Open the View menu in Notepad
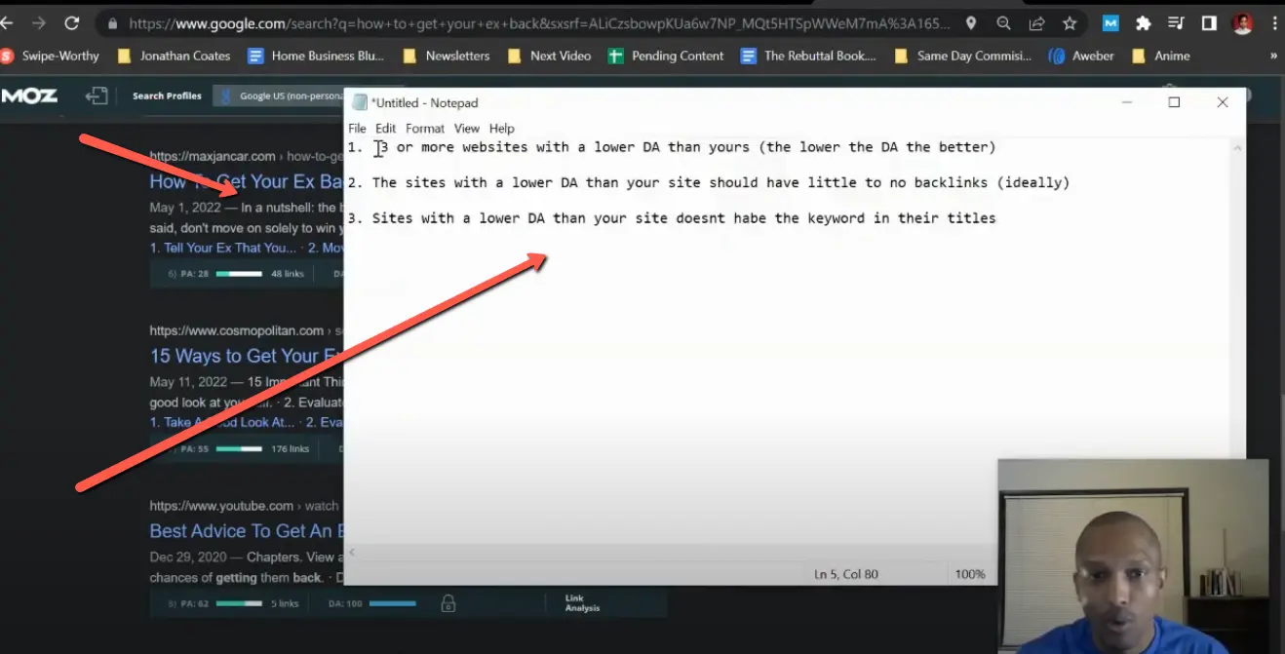Image resolution: width=1285 pixels, height=654 pixels. point(466,128)
